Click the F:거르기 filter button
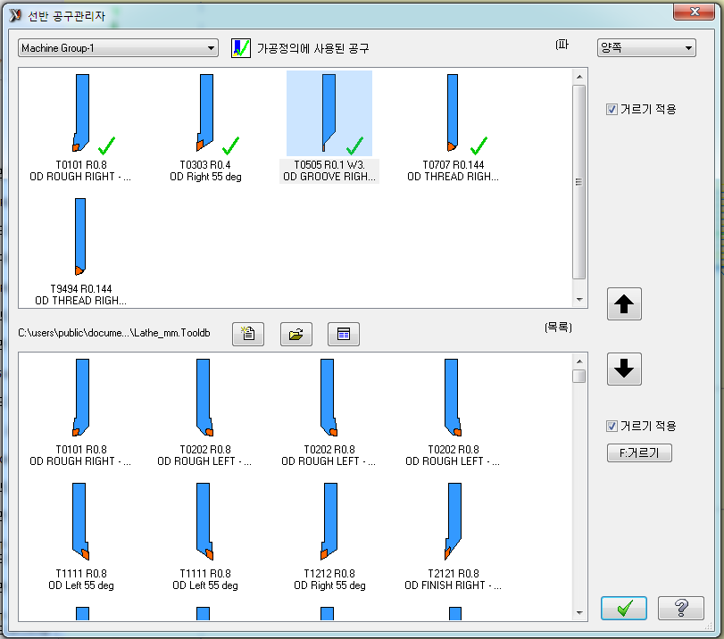Viewport: 724px width, 639px height. 639,453
